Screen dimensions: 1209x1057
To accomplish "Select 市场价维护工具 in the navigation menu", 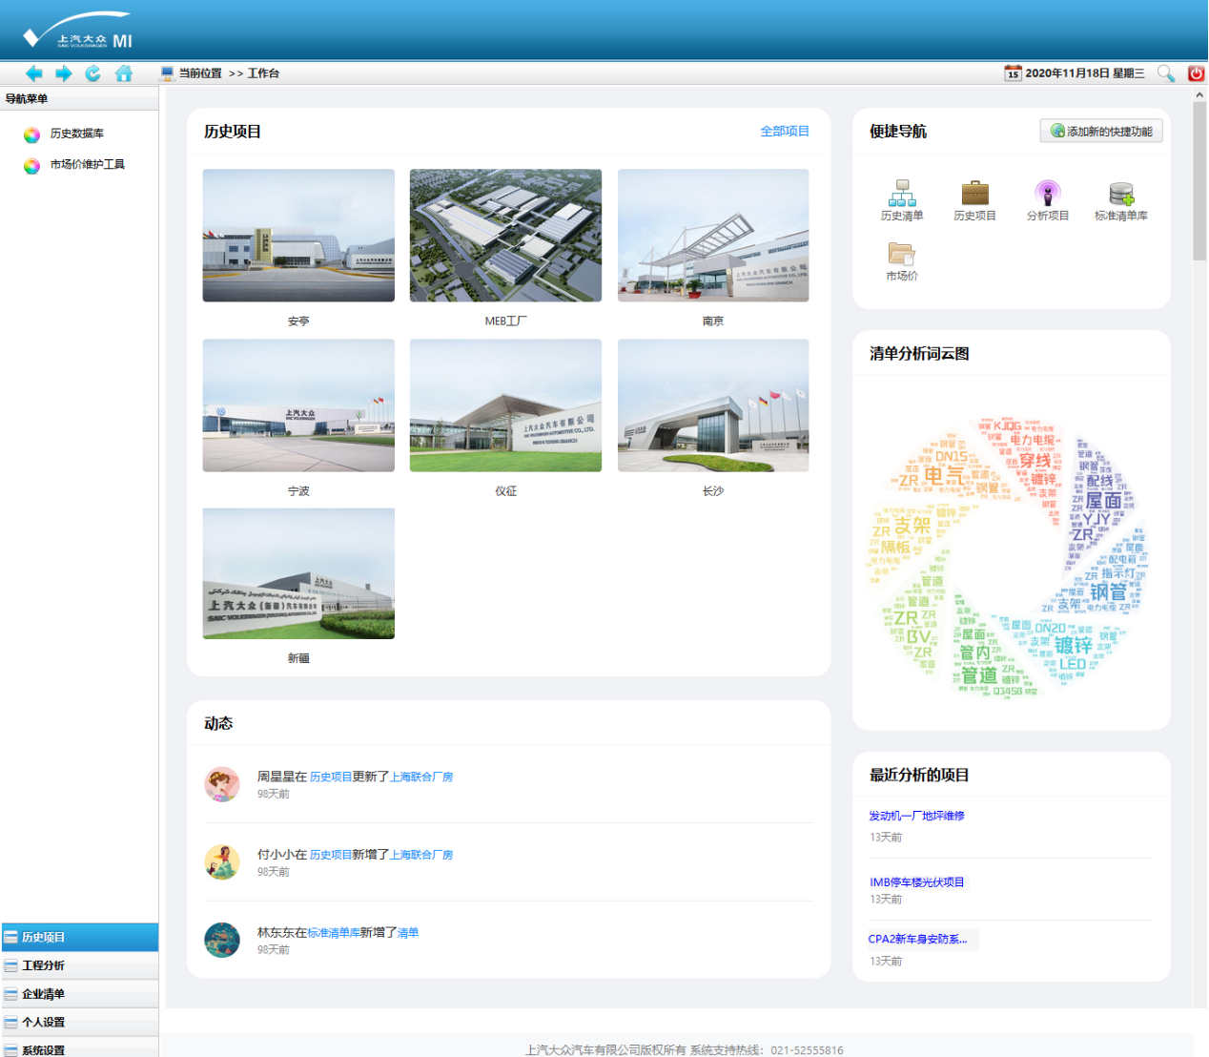I will click(x=87, y=165).
